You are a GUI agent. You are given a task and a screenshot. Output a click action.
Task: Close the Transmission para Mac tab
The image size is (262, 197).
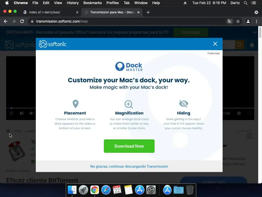pyautogui.click(x=138, y=12)
